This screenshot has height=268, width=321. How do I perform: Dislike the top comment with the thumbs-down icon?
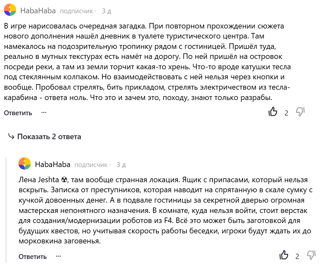click(301, 112)
